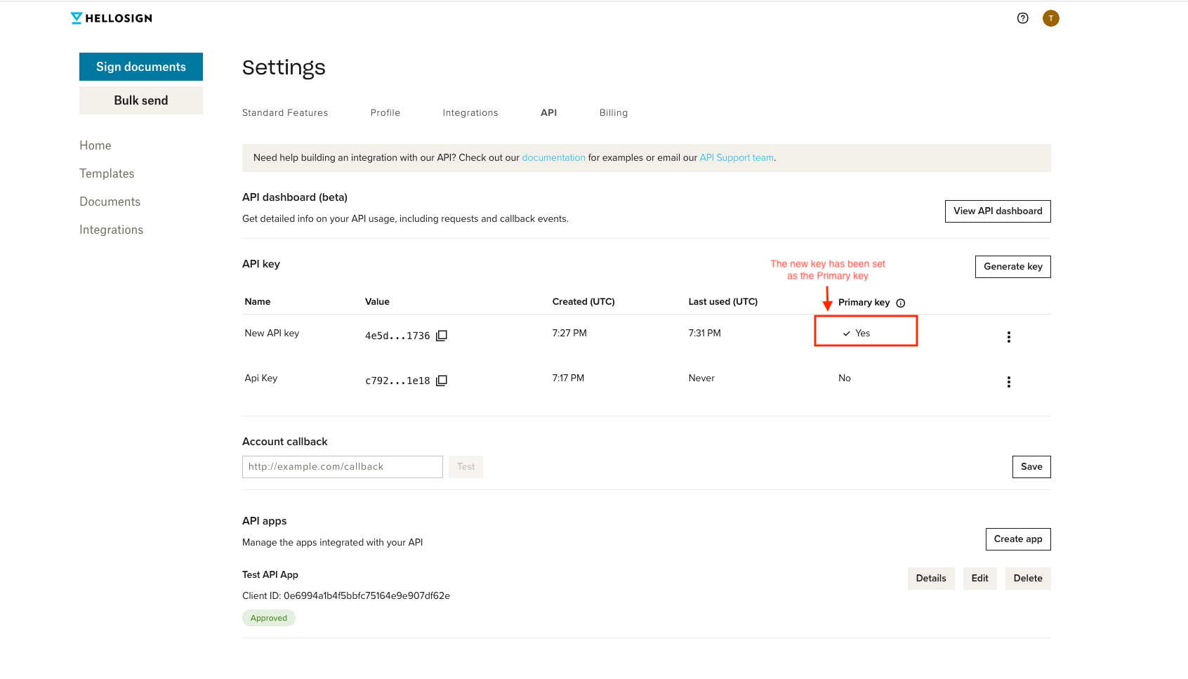Open the API documentation link
Viewport: 1188px width, 679px height.
553,157
